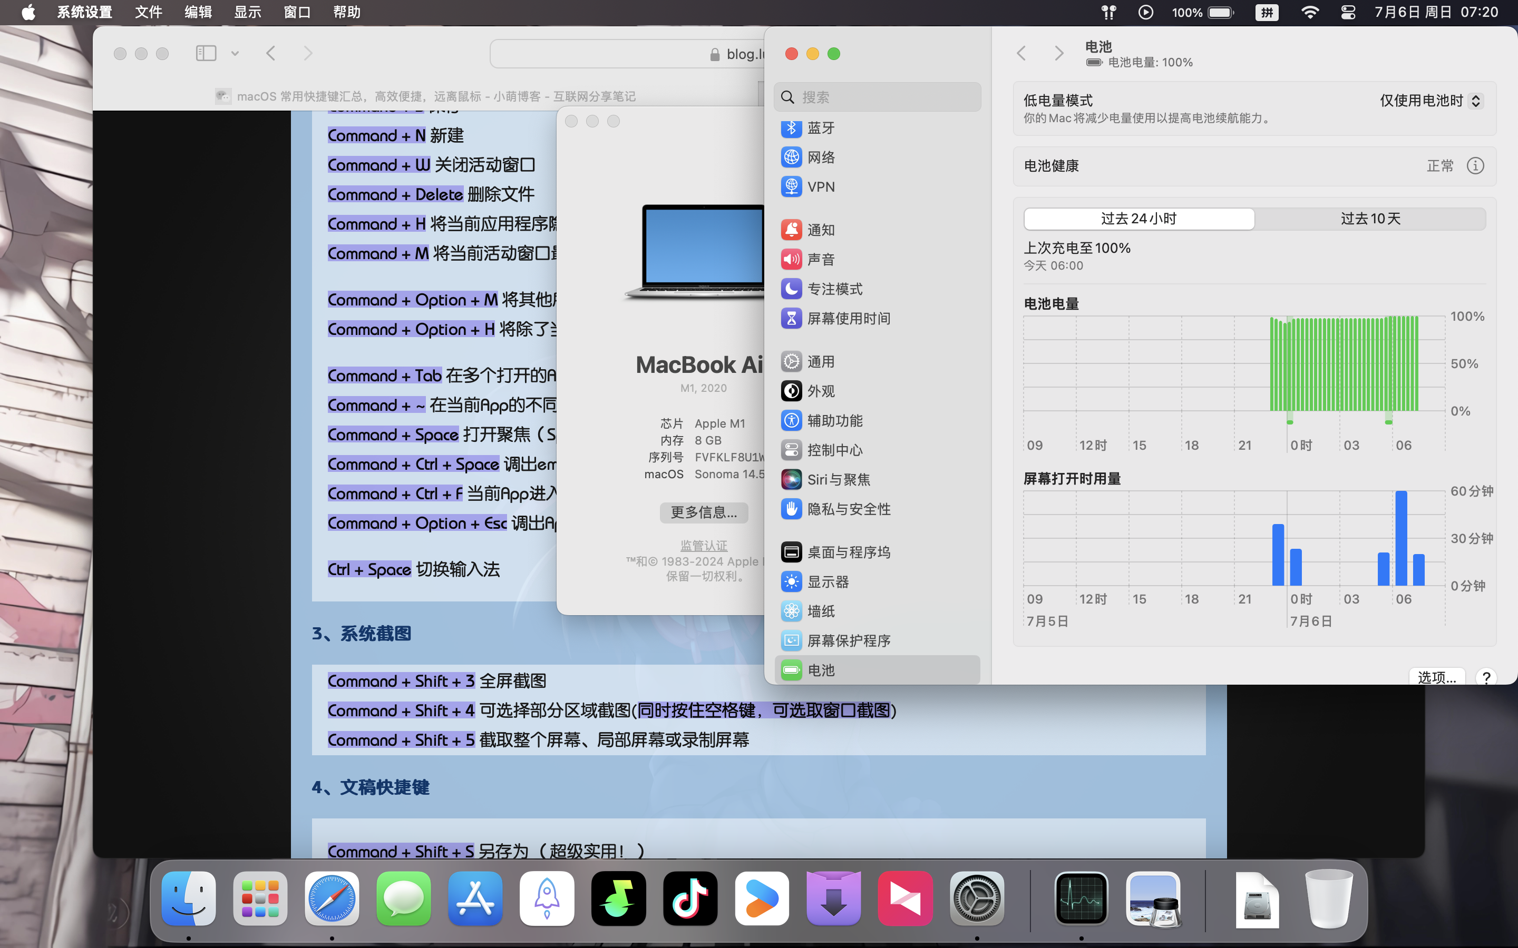
Task: Expand Safari sidebar options chevron
Action: (235, 53)
